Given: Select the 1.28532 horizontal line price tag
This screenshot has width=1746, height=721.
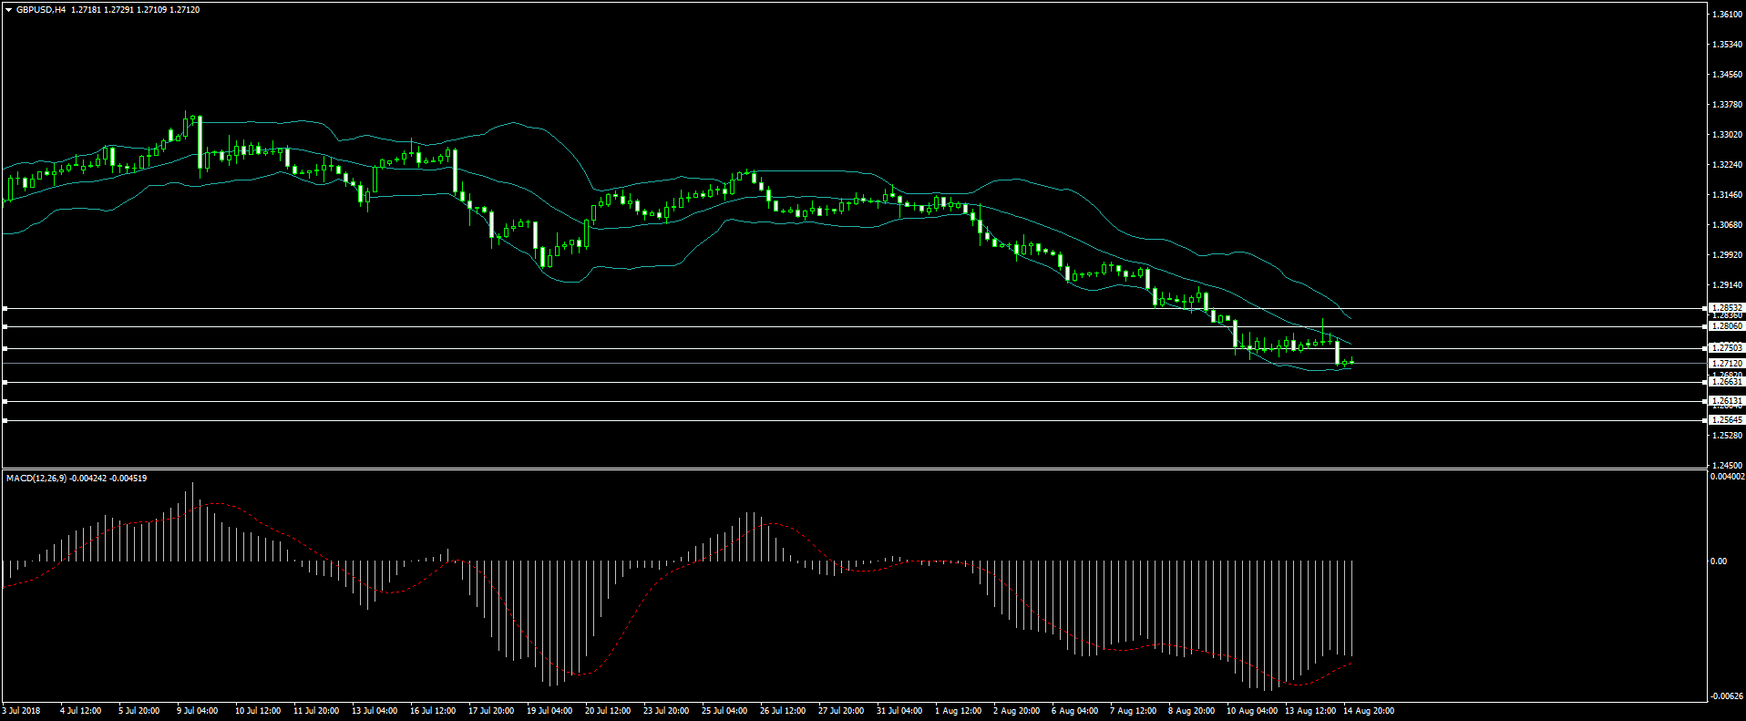Looking at the screenshot, I should point(1726,308).
